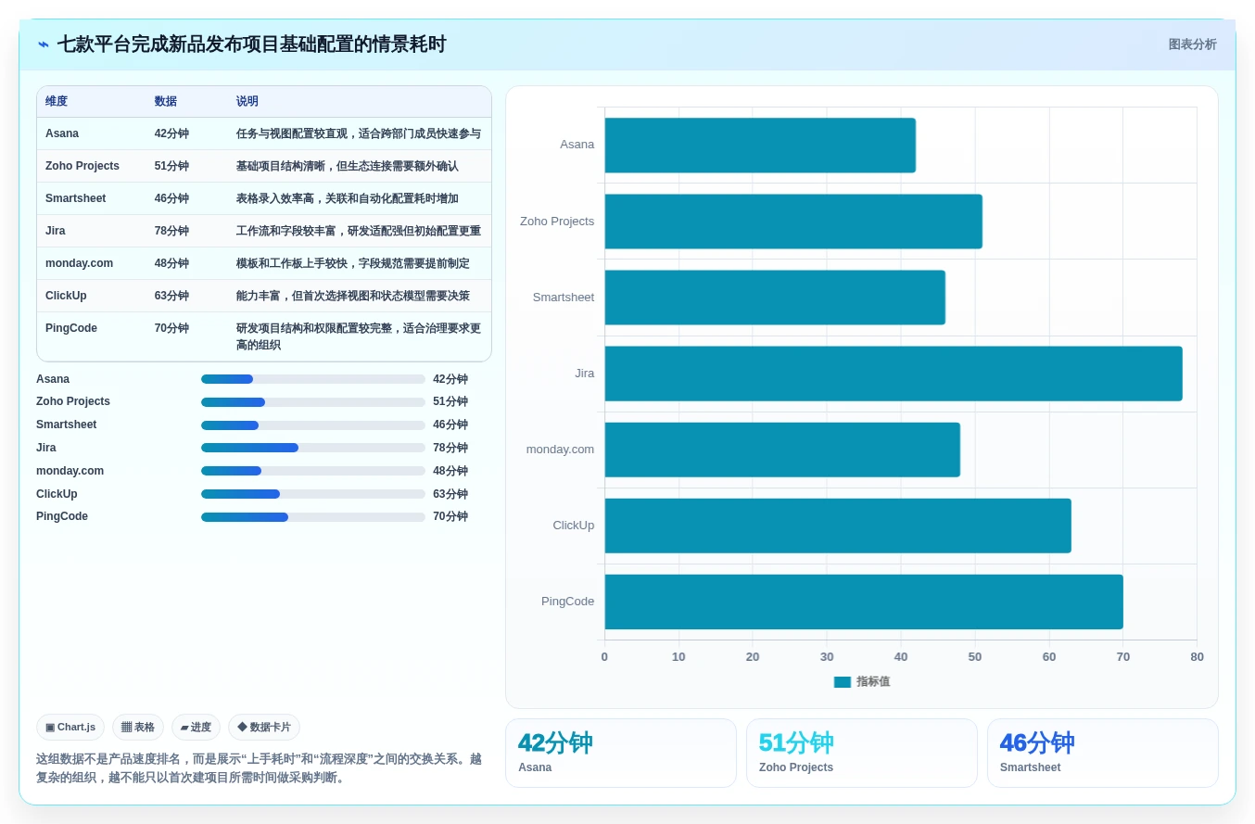Click the page title 七款平台完成新品发布
The height and width of the screenshot is (824, 1255).
pos(252,44)
